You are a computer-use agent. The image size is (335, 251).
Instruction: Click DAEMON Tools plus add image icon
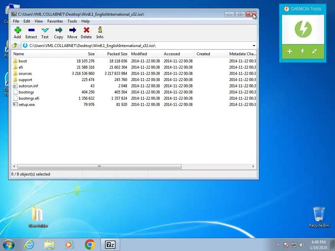290,51
